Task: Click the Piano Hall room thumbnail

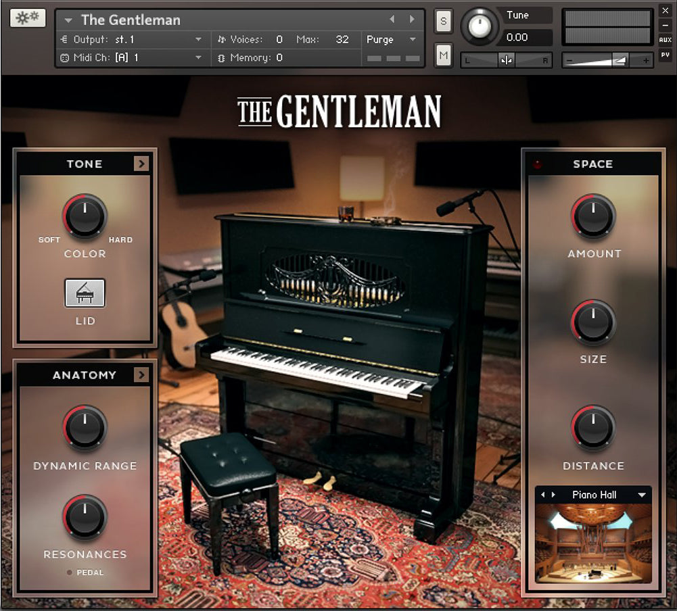Action: click(593, 542)
